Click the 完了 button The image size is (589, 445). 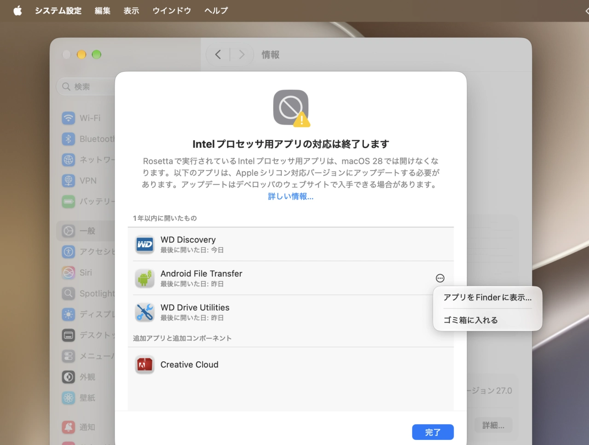tap(433, 432)
